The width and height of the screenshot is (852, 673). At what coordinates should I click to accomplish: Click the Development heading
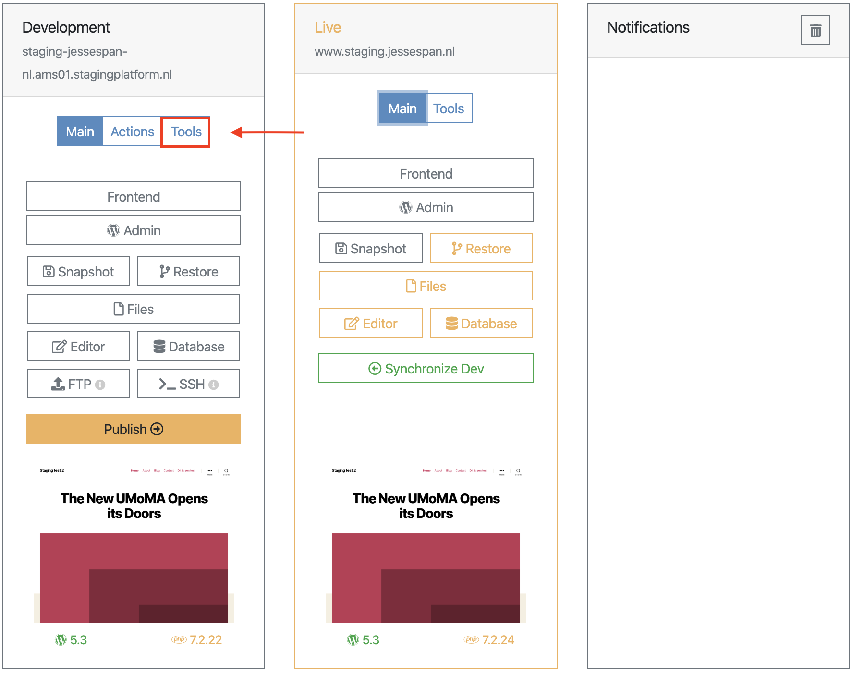66,27
